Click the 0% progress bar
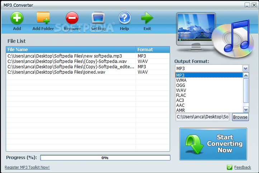259x173 pixels. 105,158
